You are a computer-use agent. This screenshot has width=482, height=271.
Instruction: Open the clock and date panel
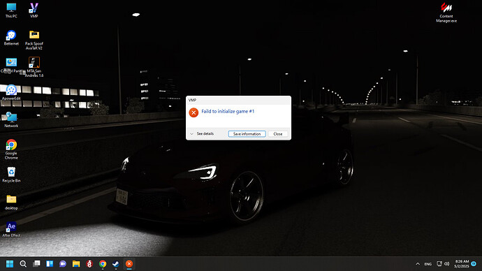(x=462, y=264)
